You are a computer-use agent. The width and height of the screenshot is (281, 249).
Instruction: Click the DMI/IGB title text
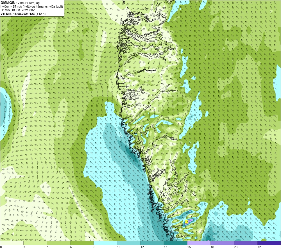point(8,3)
